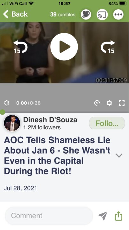This screenshot has width=129, height=230.
Task: Open video settings gear icon
Action: point(109,103)
